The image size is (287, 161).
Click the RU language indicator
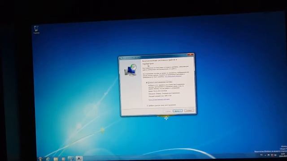(x=261, y=155)
